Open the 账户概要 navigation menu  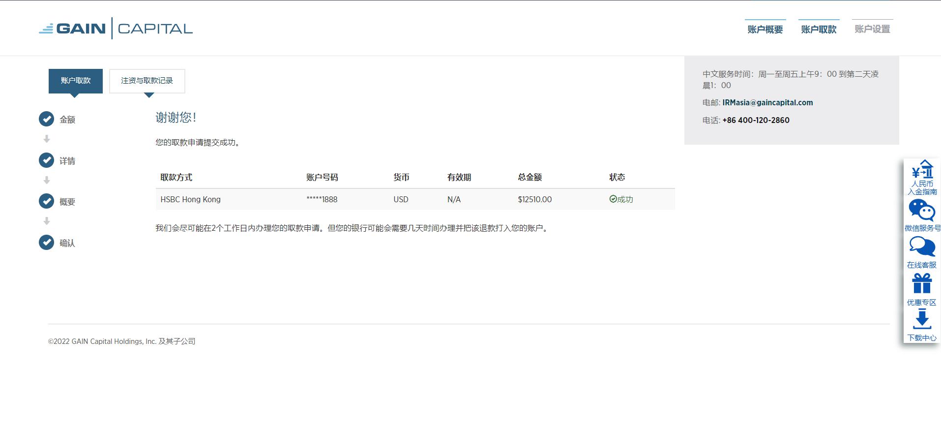click(765, 29)
